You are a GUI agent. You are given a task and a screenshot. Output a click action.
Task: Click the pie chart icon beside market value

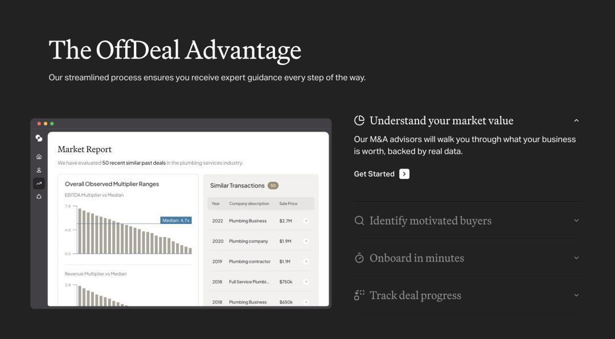[359, 120]
